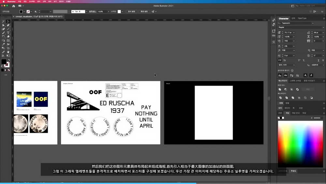The image size is (326, 184).
Task: Select the Paintbrush tool in toolbar
Action: 3,33
